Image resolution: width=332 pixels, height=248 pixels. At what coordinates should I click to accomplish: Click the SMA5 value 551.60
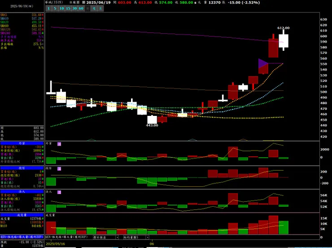point(37,15)
